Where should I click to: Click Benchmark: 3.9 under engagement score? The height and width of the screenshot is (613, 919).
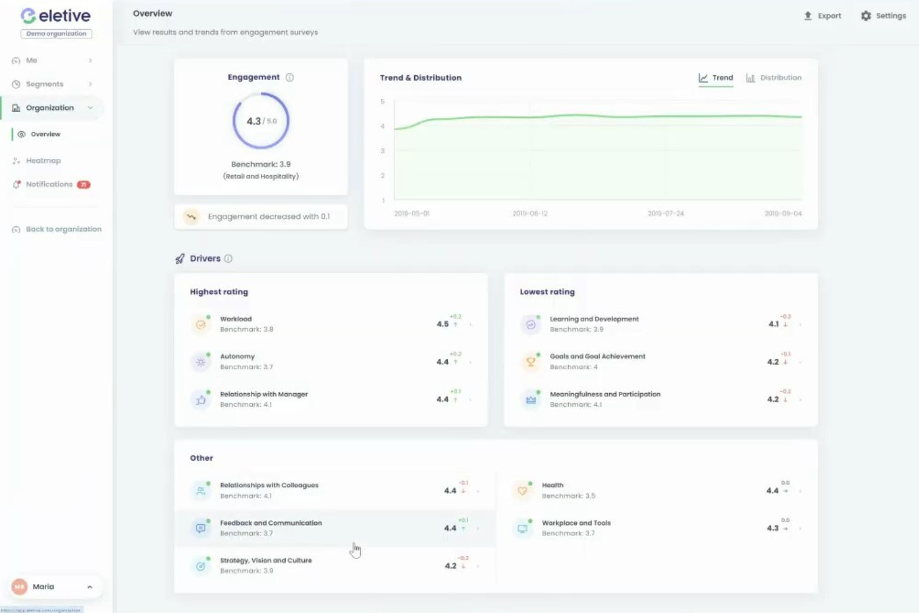point(261,165)
